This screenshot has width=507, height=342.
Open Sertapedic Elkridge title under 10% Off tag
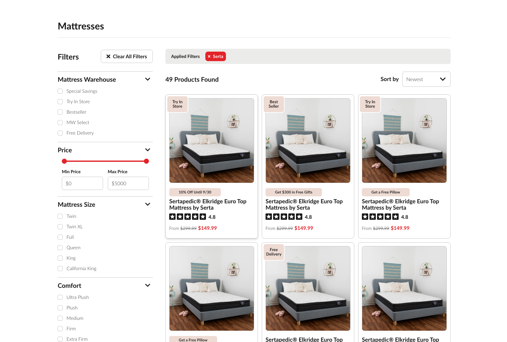208,205
